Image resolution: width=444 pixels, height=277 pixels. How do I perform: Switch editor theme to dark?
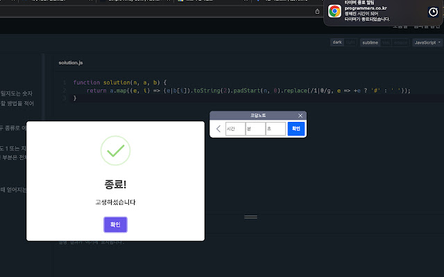click(337, 42)
